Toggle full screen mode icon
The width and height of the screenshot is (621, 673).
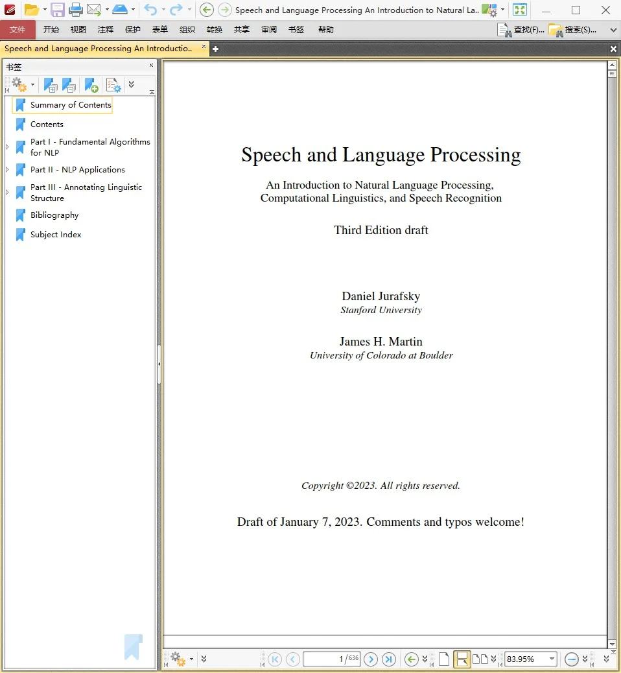520,10
